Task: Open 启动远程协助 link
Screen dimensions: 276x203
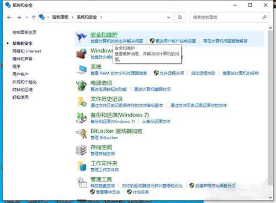Action: [203, 73]
